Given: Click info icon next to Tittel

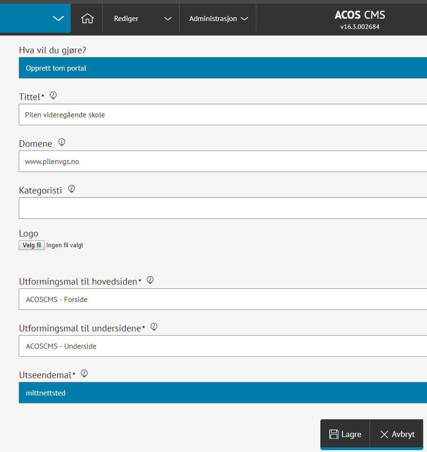Looking at the screenshot, I should coord(53,95).
